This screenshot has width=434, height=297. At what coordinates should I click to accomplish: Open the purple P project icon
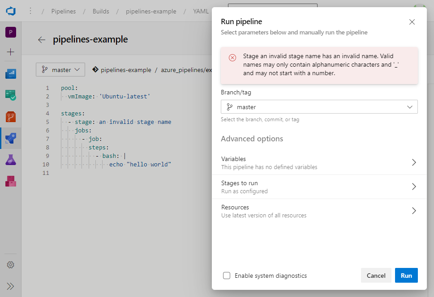(x=10, y=32)
